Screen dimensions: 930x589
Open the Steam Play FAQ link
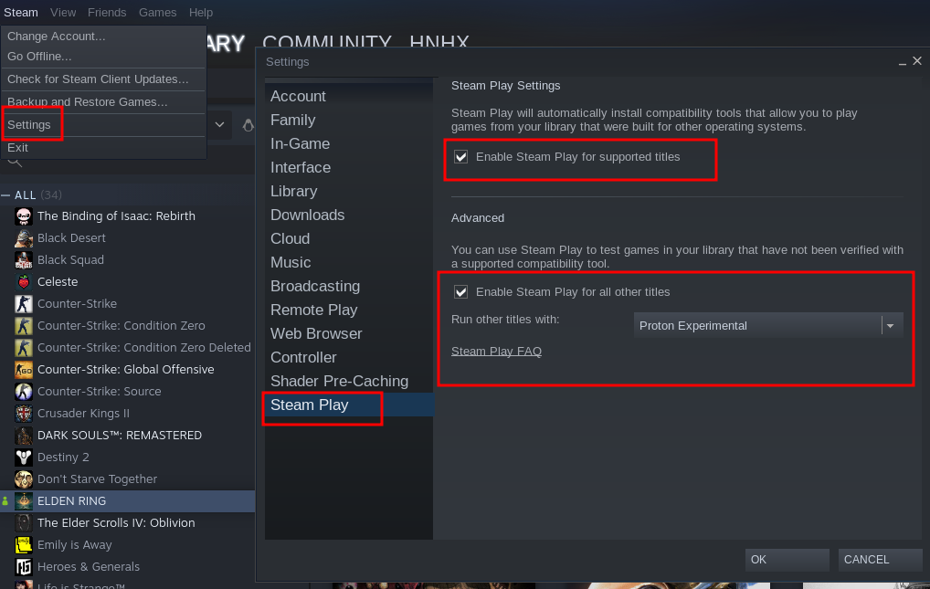point(496,352)
